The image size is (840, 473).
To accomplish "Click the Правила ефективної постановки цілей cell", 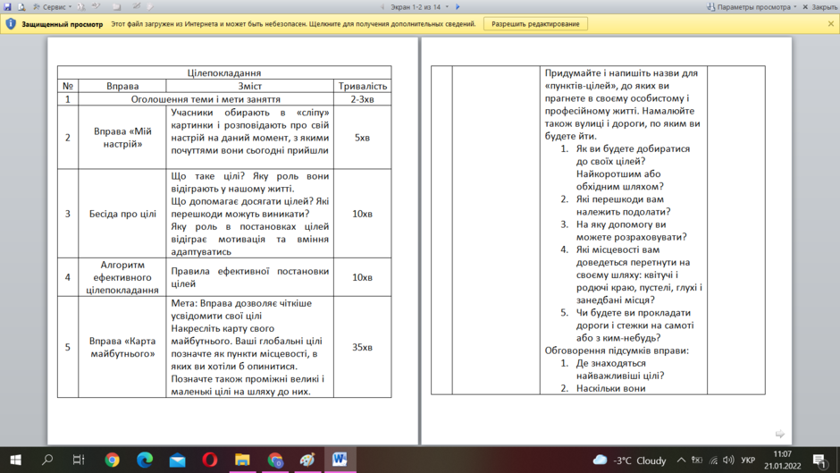I will click(249, 277).
